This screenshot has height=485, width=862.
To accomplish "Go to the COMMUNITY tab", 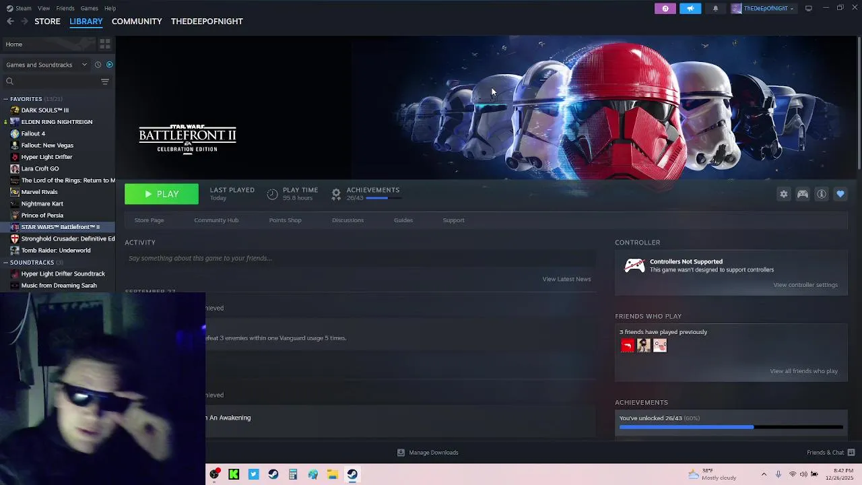I will pos(137,21).
